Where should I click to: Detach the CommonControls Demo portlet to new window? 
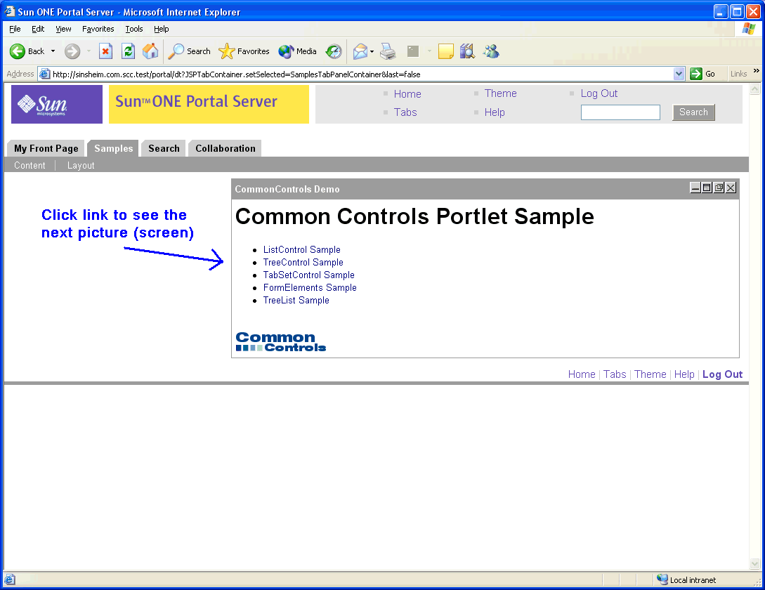pyautogui.click(x=719, y=188)
